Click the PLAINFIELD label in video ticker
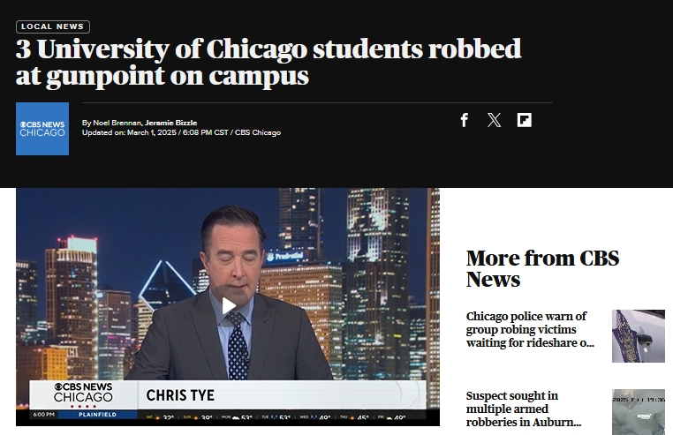This screenshot has width=673, height=435. tap(97, 415)
